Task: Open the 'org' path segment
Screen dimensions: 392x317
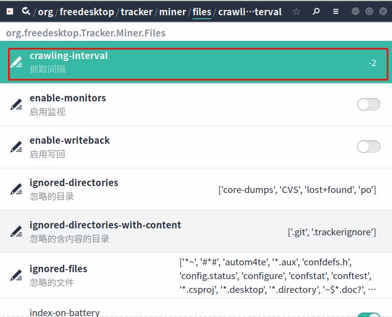Action: (45, 11)
